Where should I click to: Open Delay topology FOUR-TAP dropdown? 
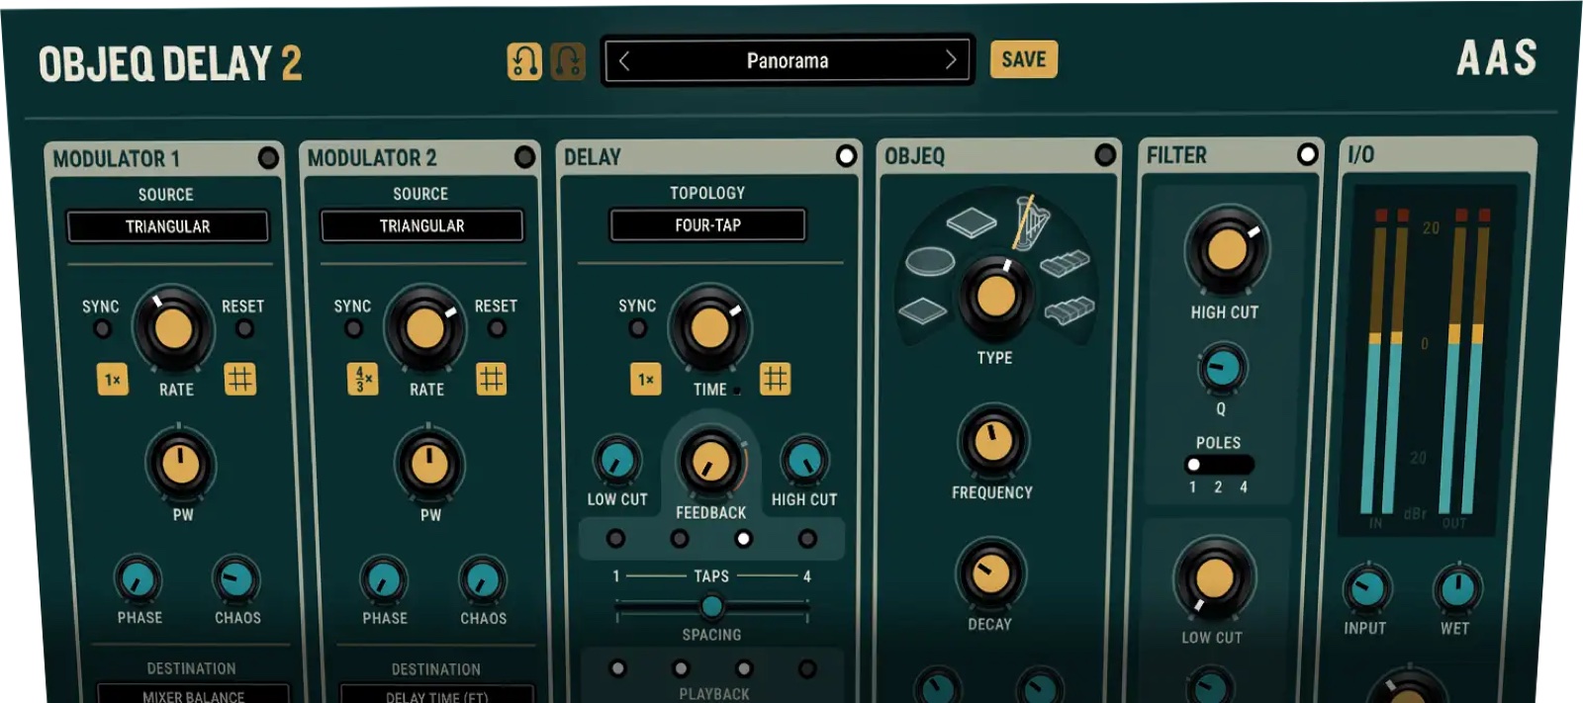[708, 224]
